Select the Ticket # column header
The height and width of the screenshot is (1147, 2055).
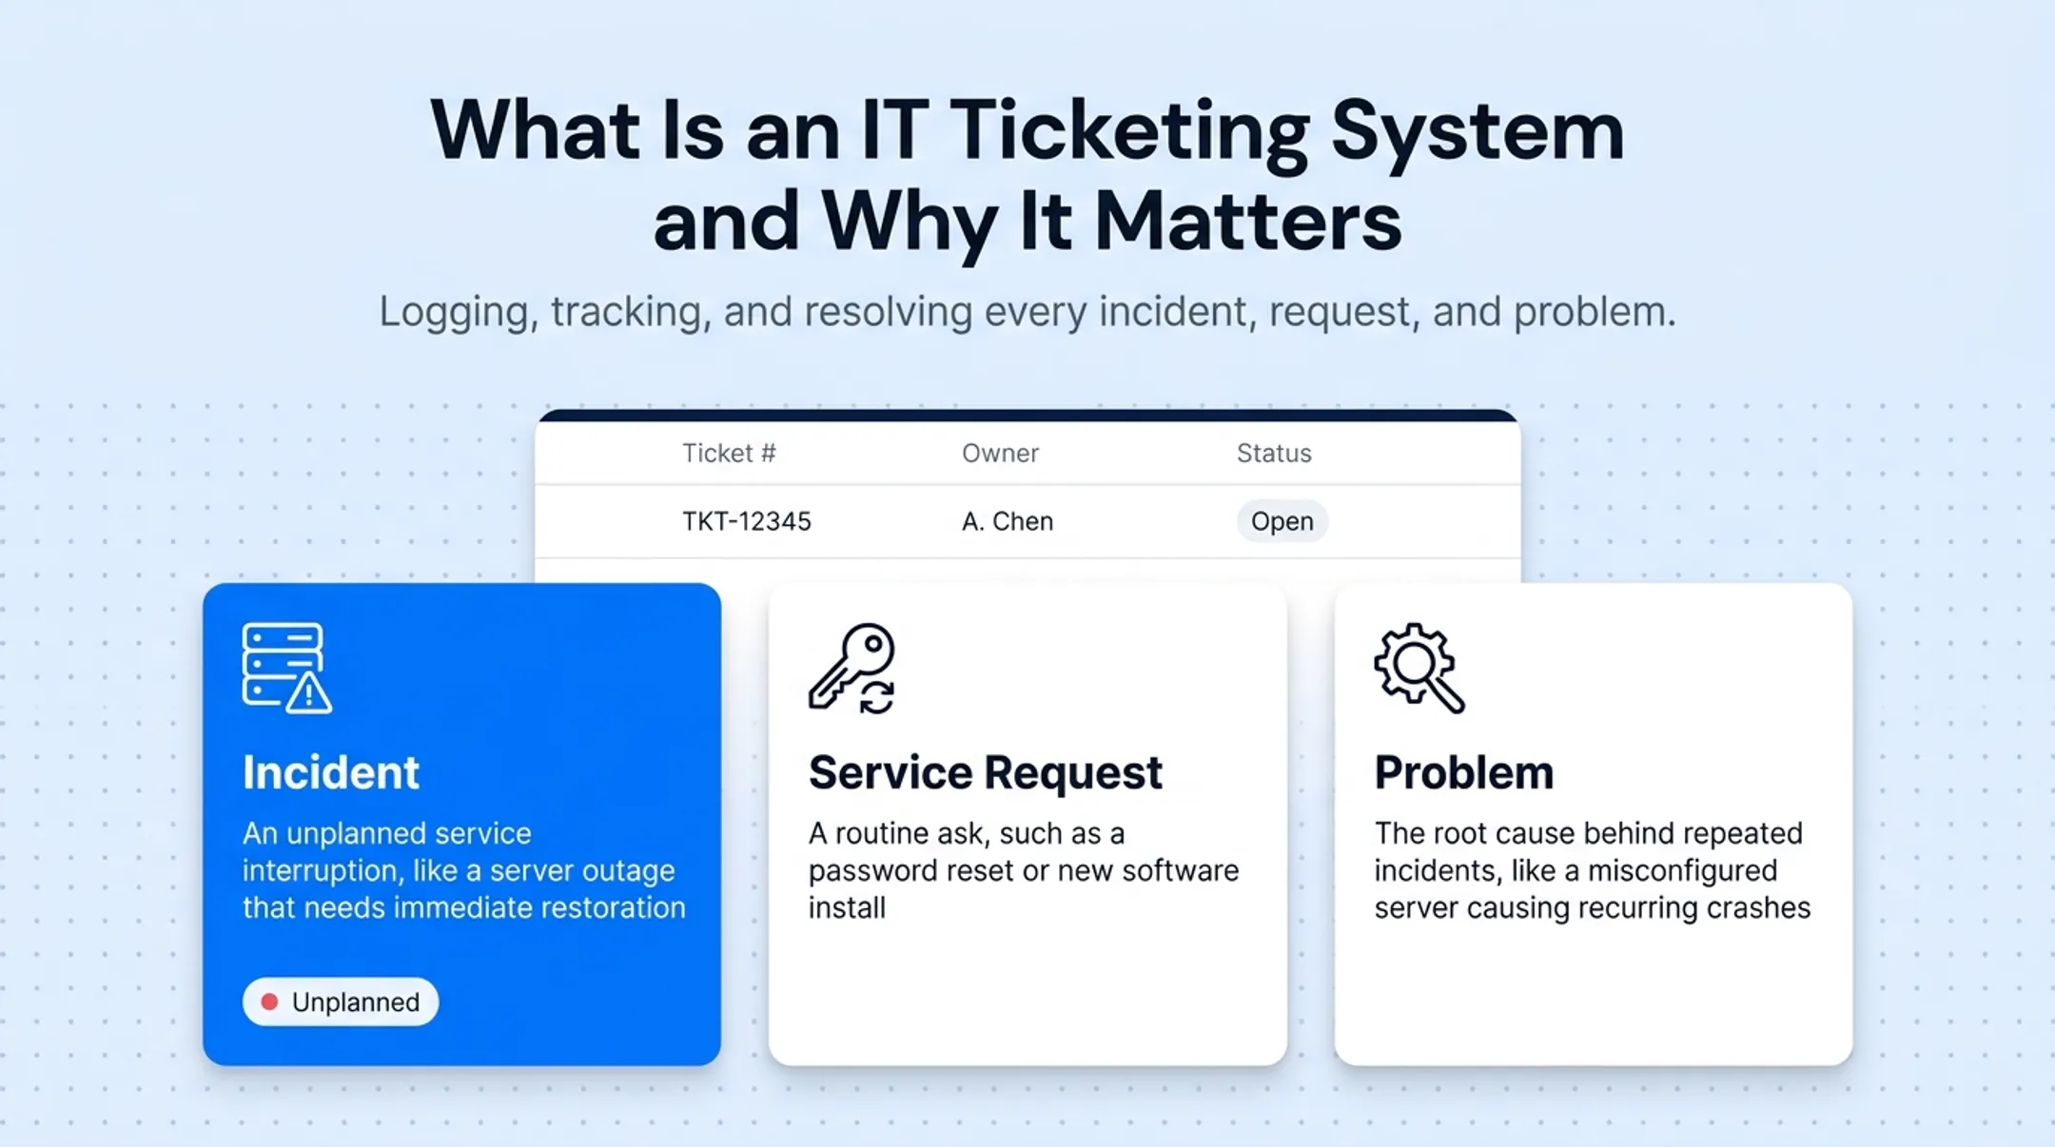[729, 453]
